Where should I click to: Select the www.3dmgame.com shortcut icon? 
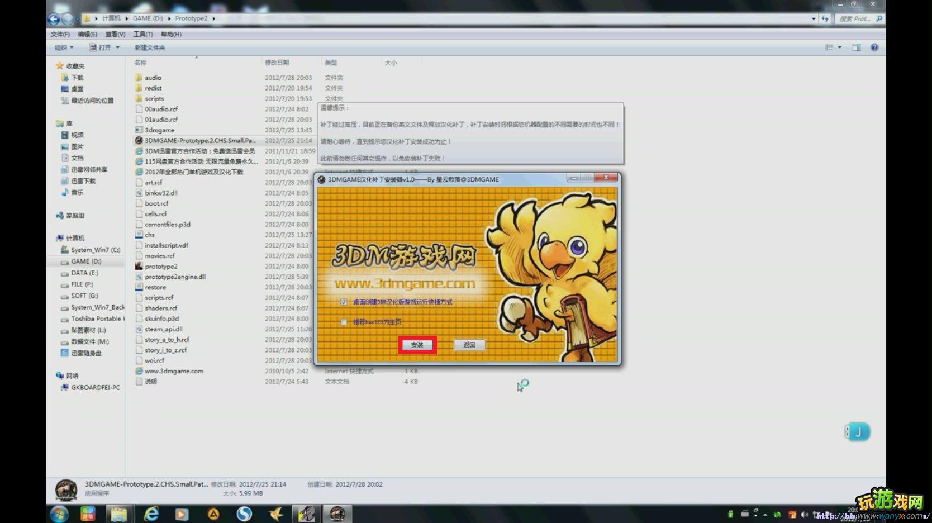pyautogui.click(x=139, y=371)
